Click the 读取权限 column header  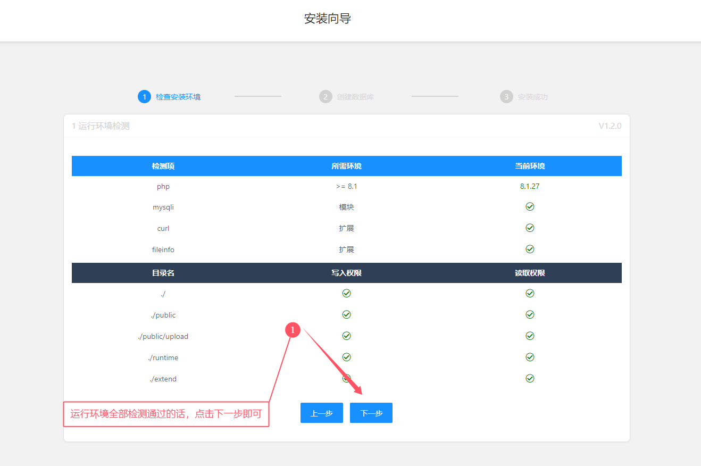click(530, 273)
